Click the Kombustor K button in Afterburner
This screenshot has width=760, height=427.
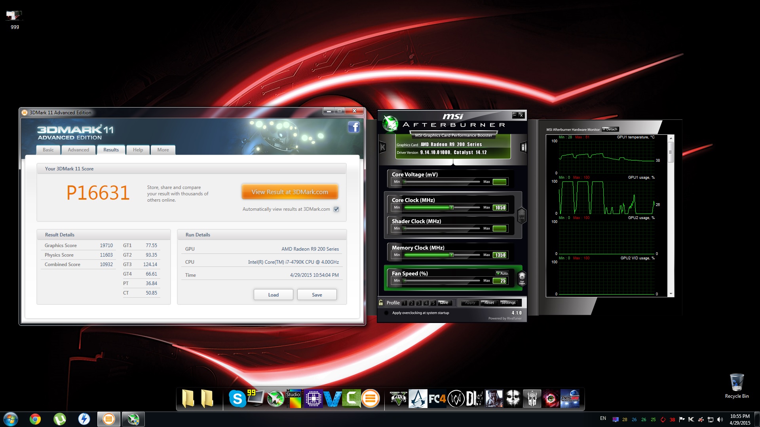coord(382,147)
